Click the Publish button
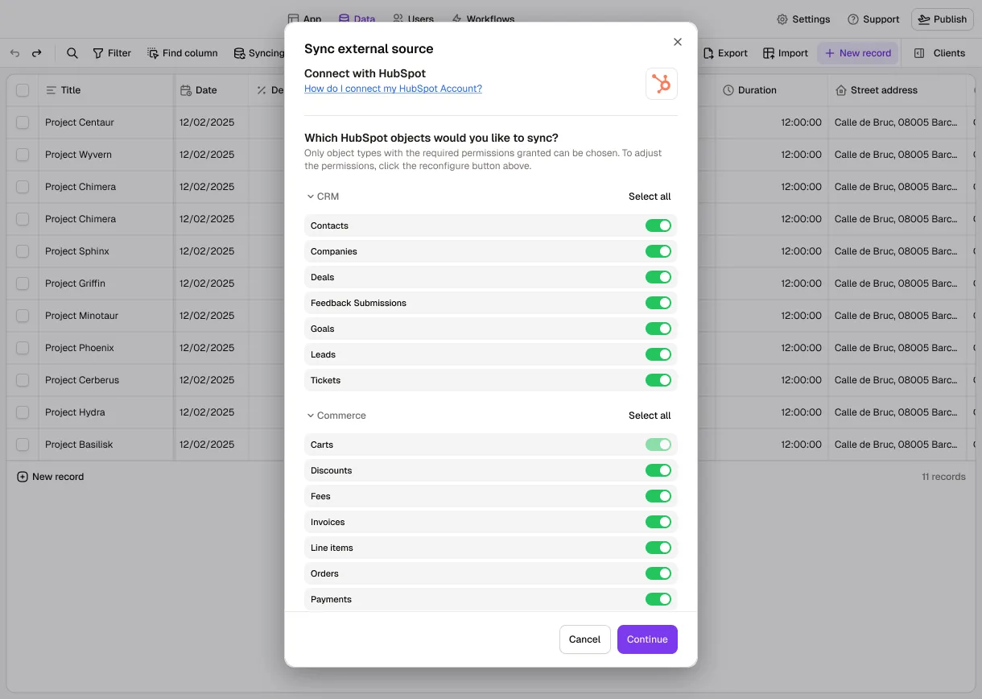 point(943,19)
